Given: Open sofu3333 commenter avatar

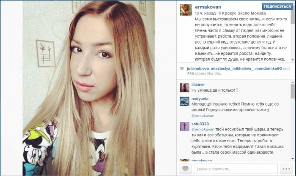Looking at the screenshot, I should coord(185,127).
